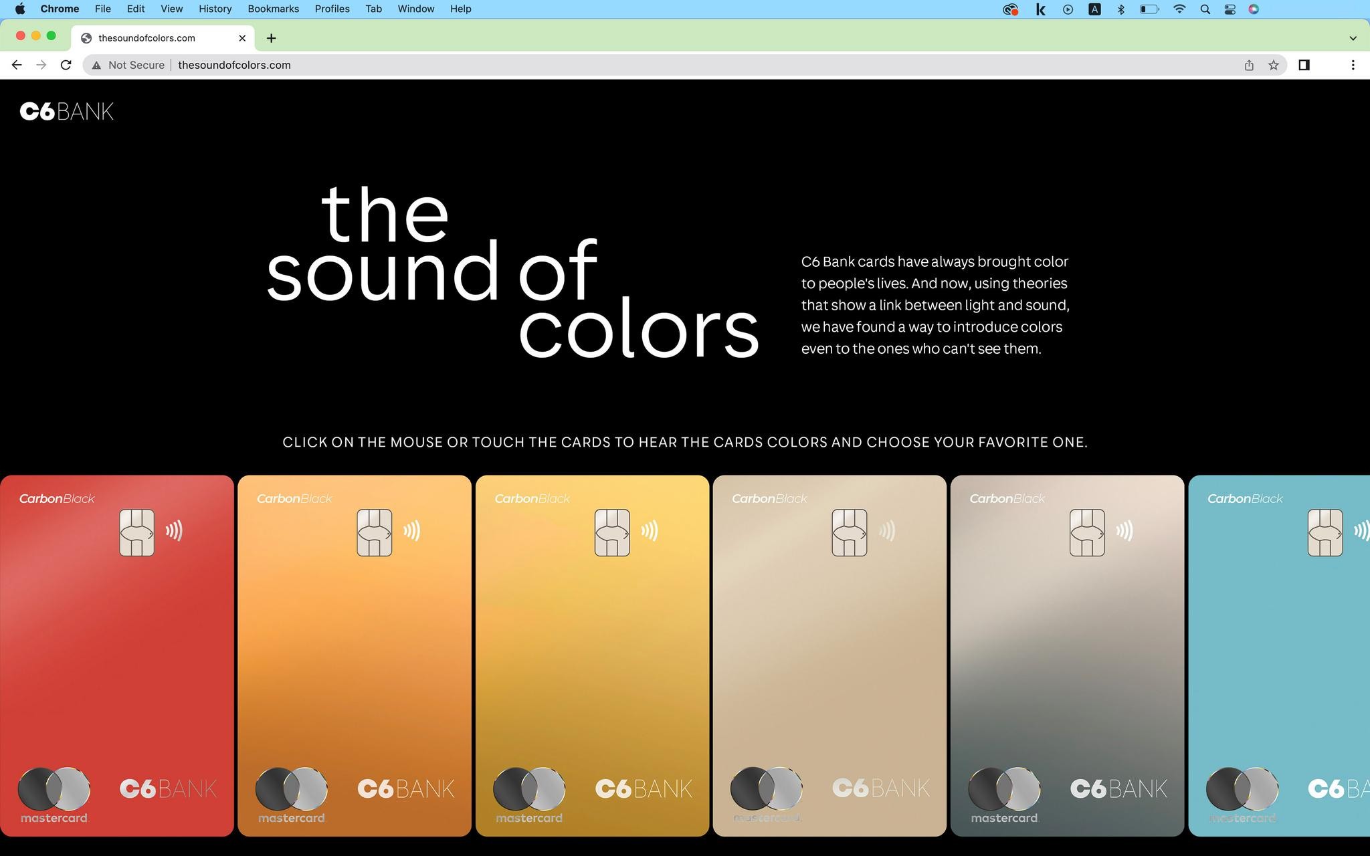
Task: Check the battery status icon
Action: (x=1149, y=9)
